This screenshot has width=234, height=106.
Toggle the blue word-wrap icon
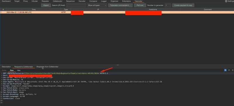tap(225, 70)
